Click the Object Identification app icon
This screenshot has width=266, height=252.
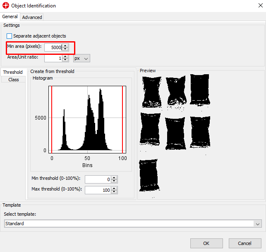6,6
